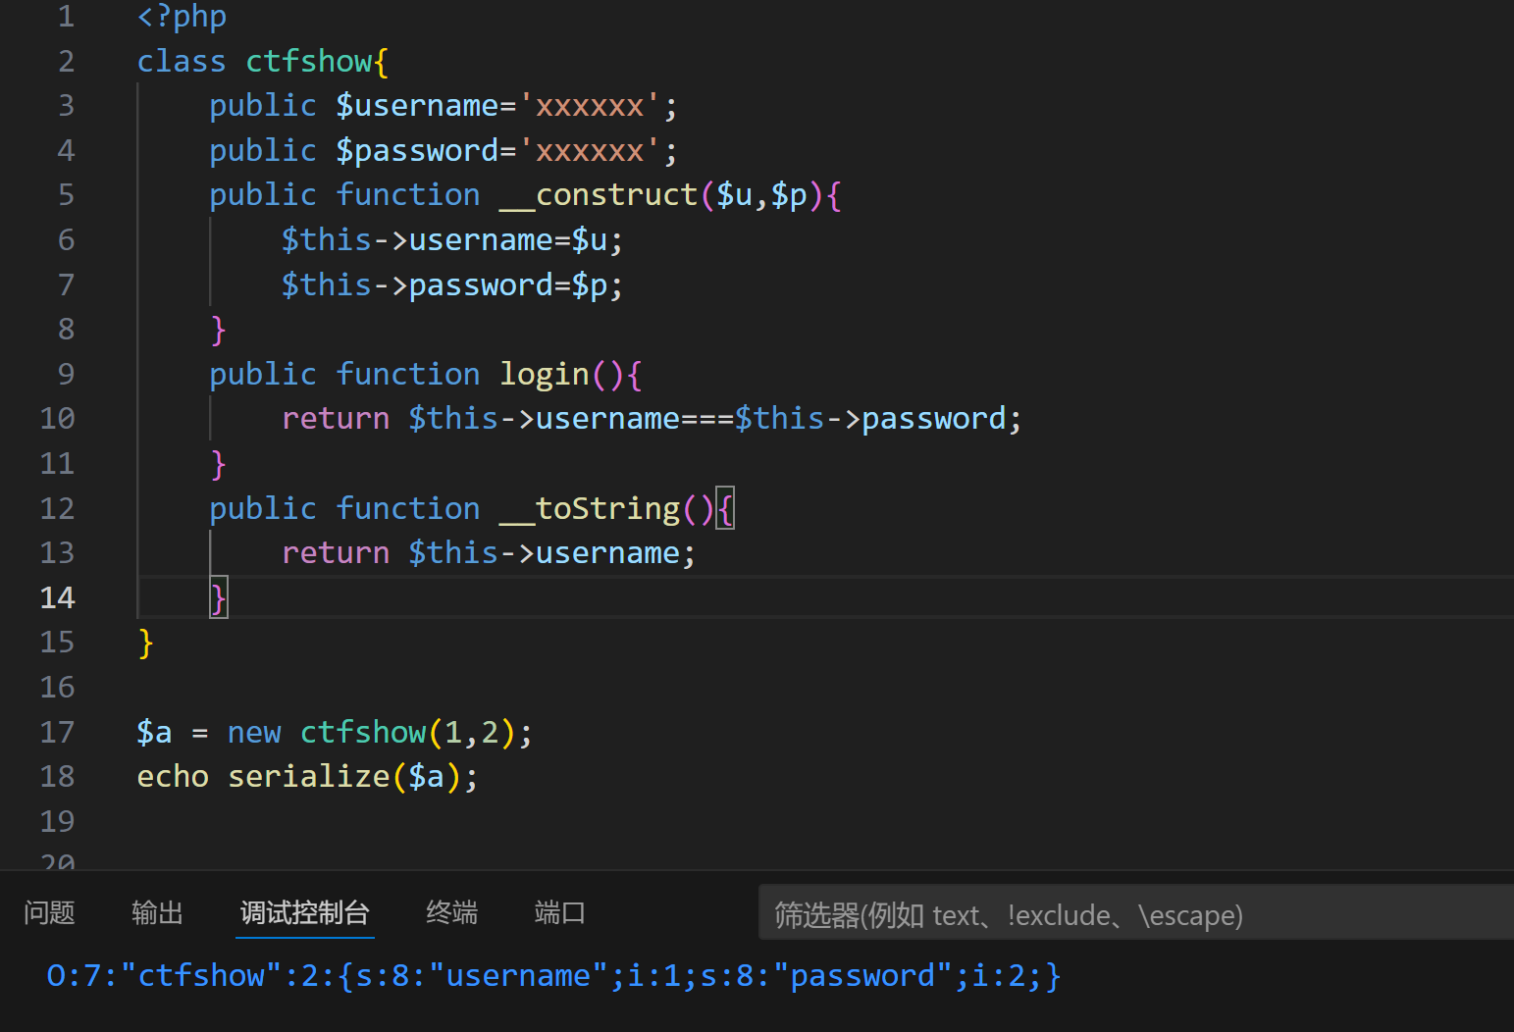Click the class name ctfshow on line 2
This screenshot has width=1514, height=1032.
(x=308, y=61)
